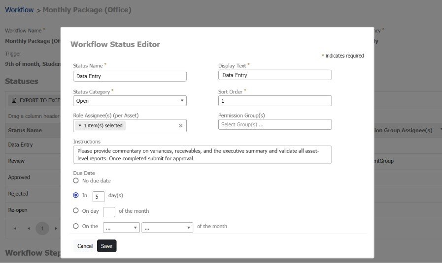This screenshot has width=442, height=263.
Task: Select On the ... of month radio
Action: point(76,226)
